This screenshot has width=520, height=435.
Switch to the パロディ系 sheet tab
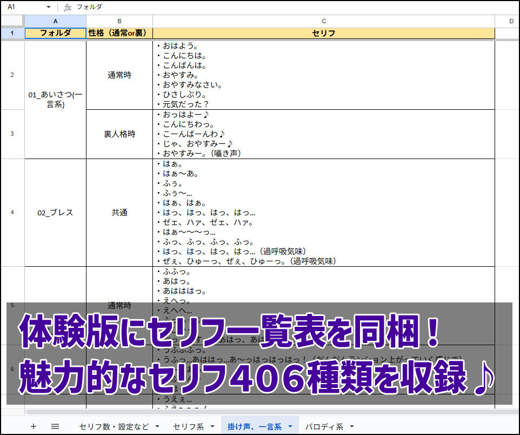click(x=324, y=427)
